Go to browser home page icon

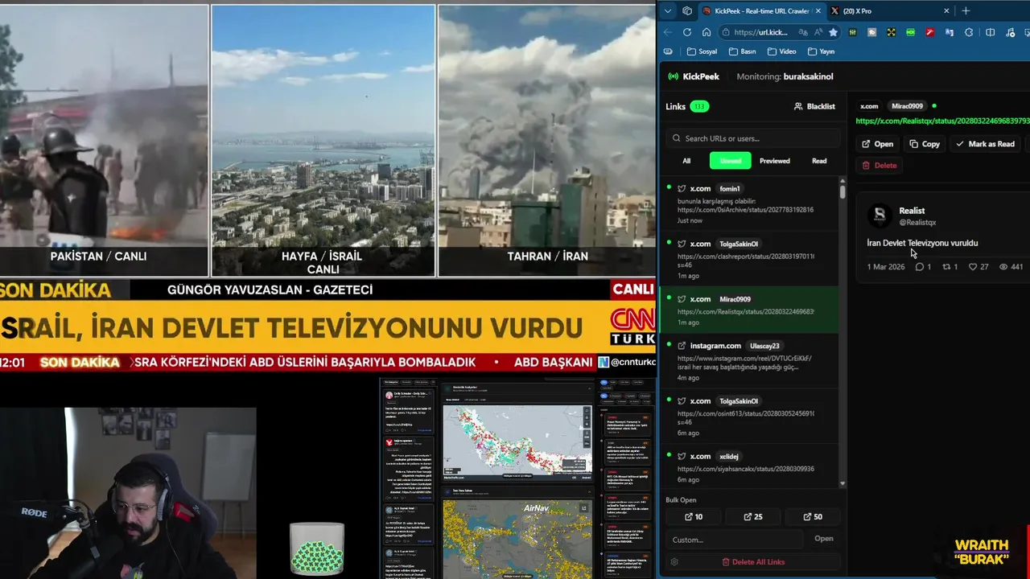click(x=707, y=32)
